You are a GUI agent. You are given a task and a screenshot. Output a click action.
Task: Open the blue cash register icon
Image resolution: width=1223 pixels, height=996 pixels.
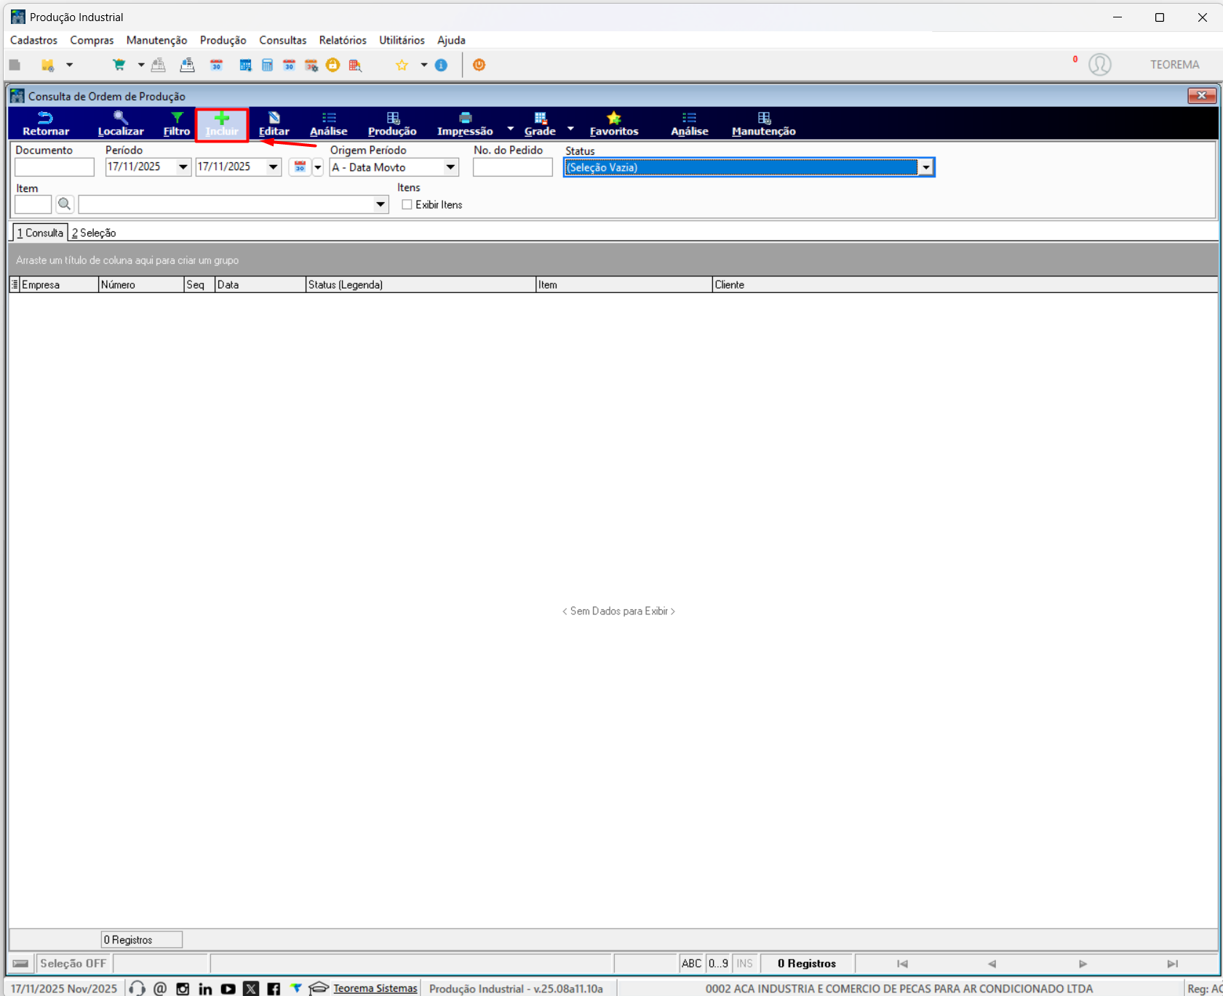(x=187, y=65)
